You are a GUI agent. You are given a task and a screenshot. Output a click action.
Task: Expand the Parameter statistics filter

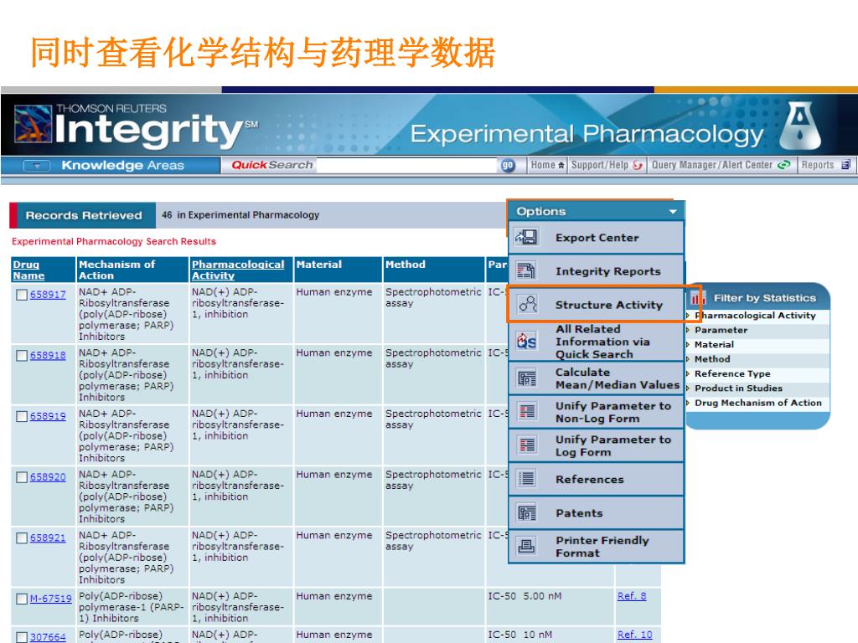coord(687,330)
